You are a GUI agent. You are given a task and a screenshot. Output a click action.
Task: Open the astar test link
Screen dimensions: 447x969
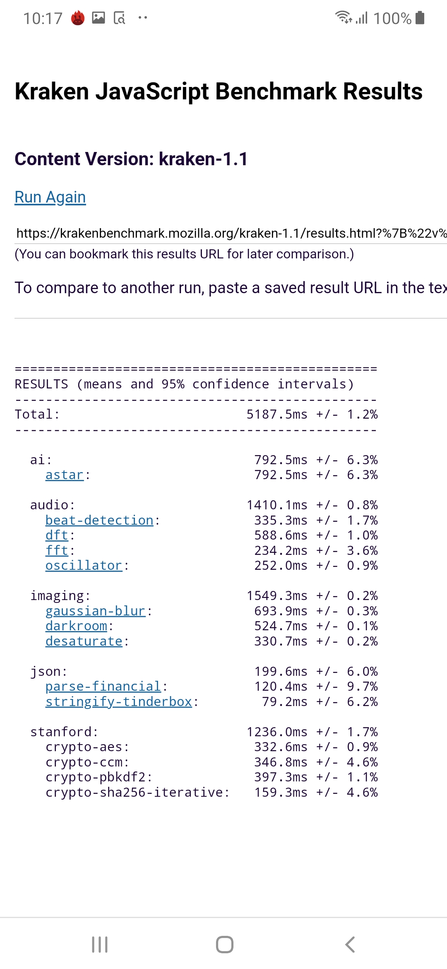coord(65,475)
